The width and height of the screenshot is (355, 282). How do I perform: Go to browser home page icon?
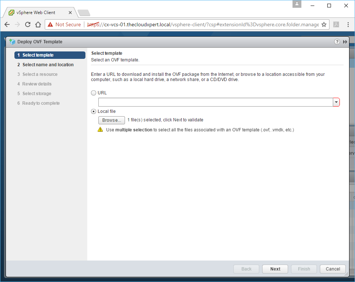(38, 24)
